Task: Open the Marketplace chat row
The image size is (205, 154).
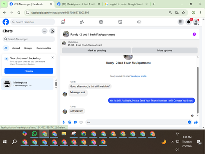Action: coord(27,84)
